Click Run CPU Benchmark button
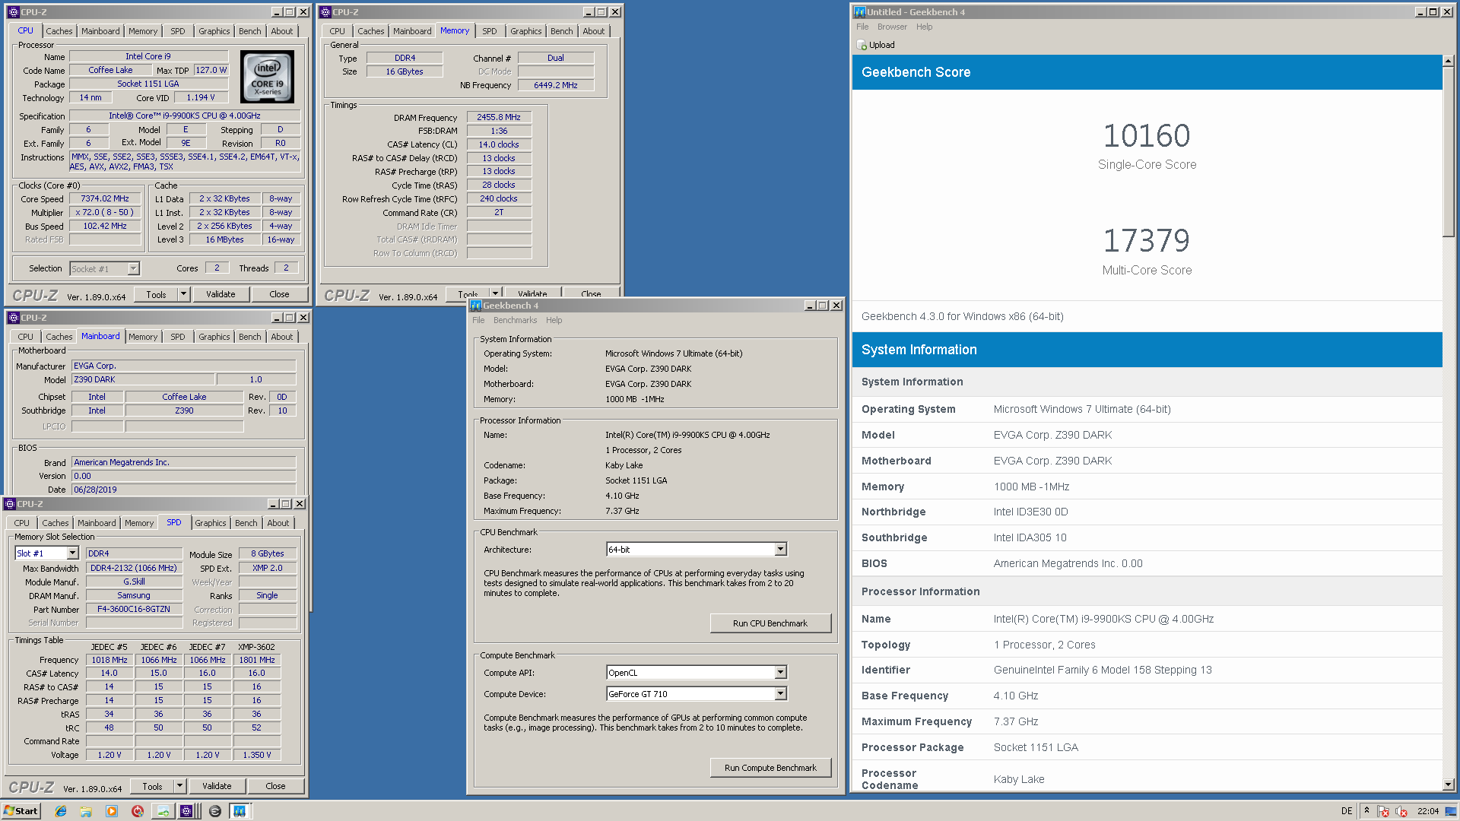This screenshot has width=1460, height=821. pos(770,623)
